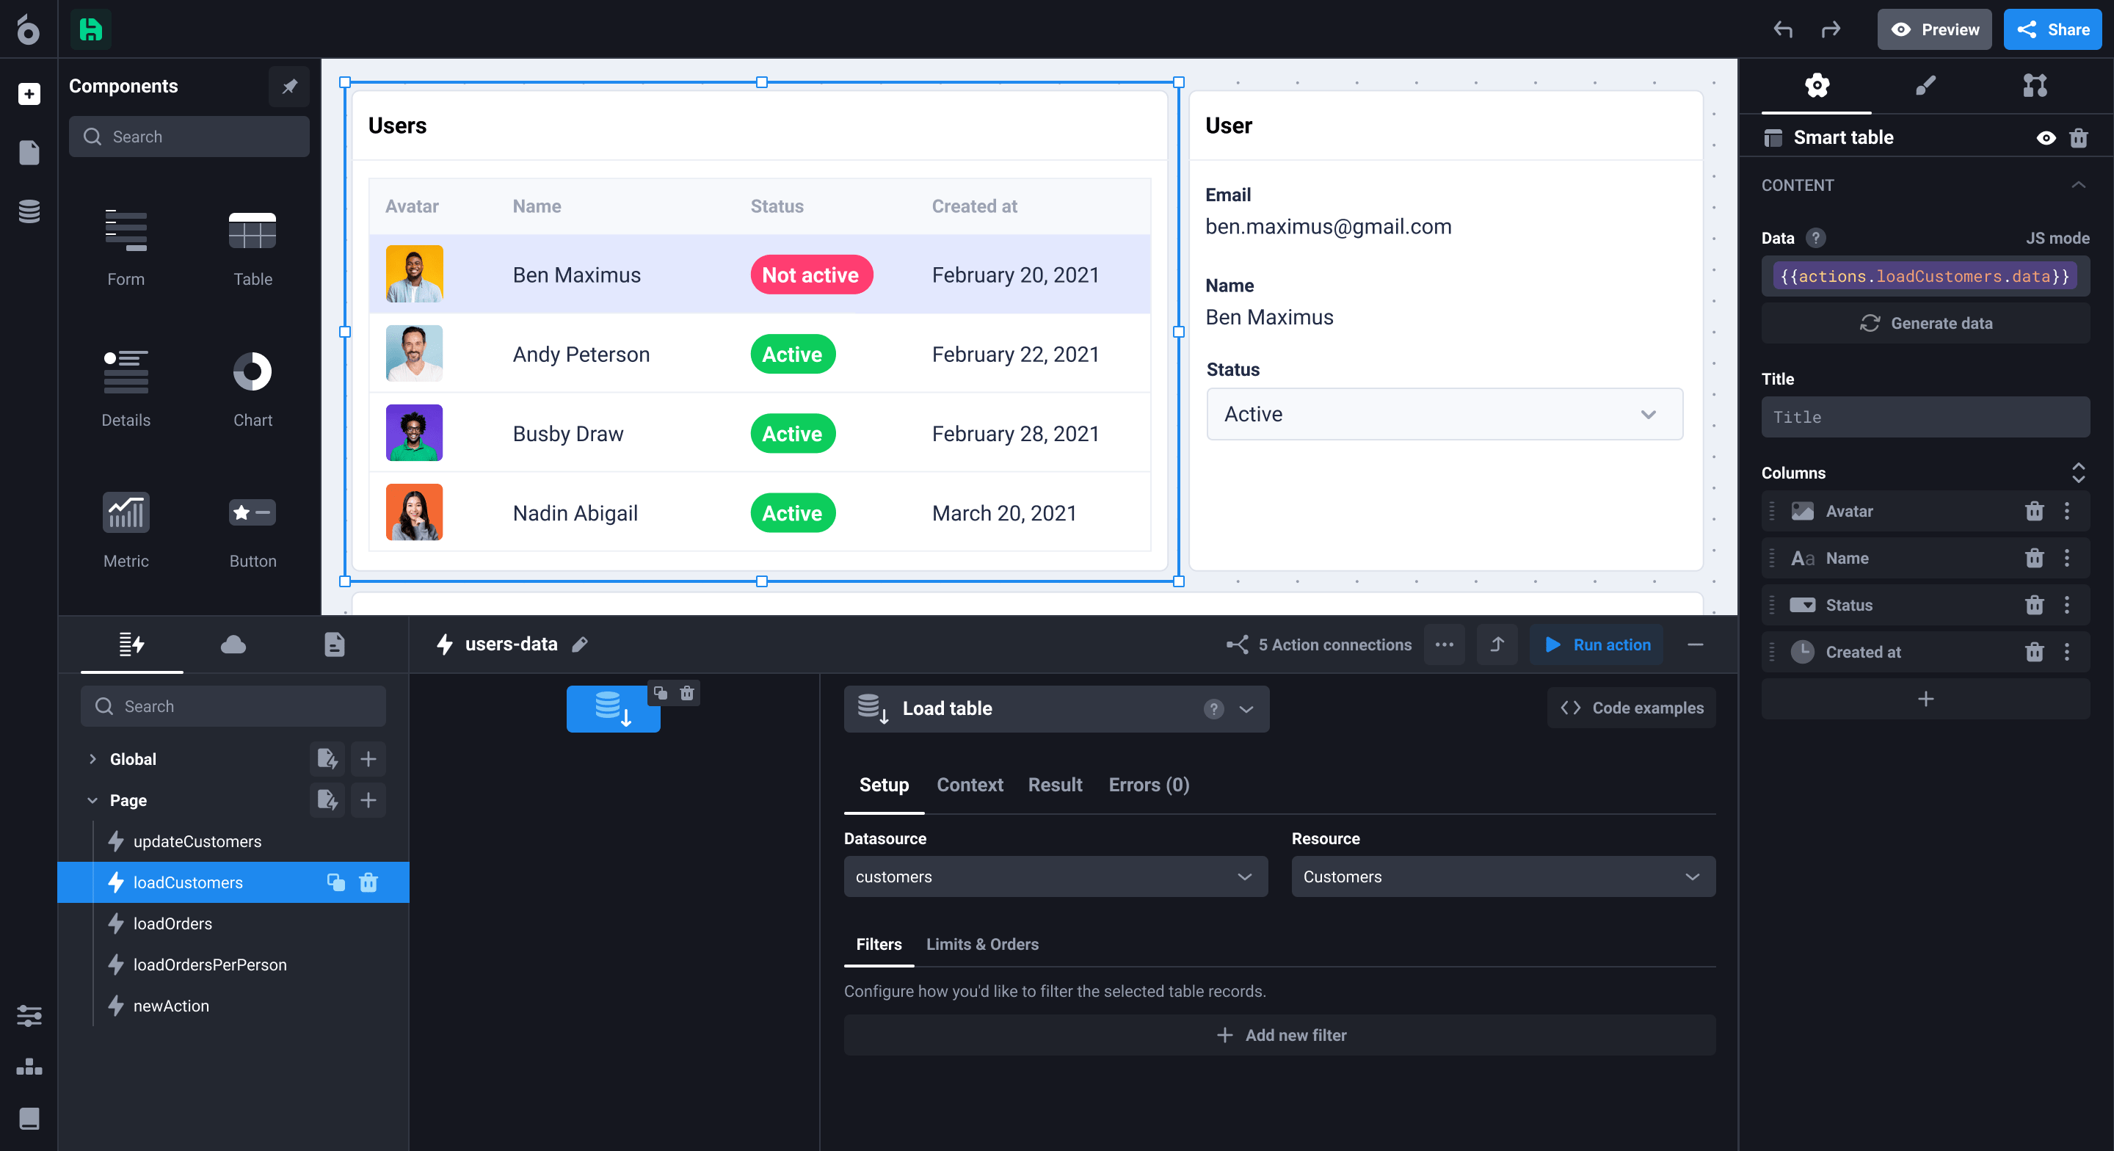The height and width of the screenshot is (1151, 2114).
Task: Open the component tree icon in right panel
Action: pyautogui.click(x=2036, y=85)
